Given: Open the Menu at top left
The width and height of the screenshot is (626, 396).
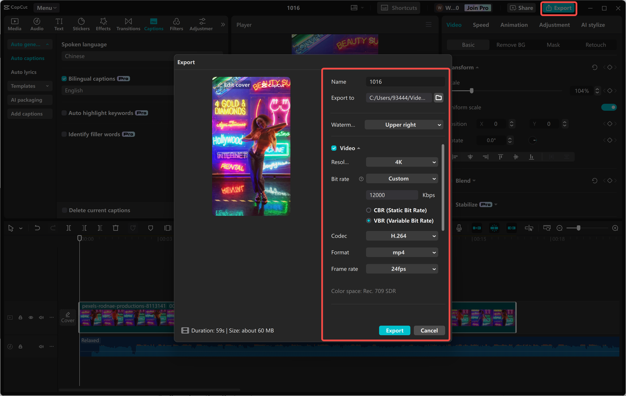Looking at the screenshot, I should tap(46, 7).
